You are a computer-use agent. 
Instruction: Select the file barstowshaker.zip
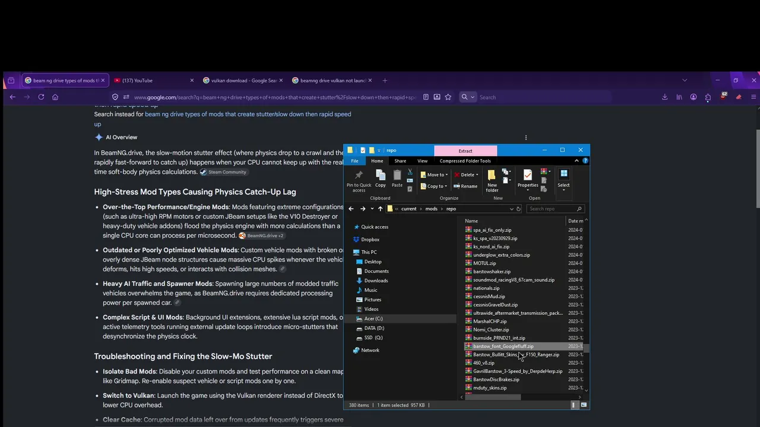[x=492, y=272]
